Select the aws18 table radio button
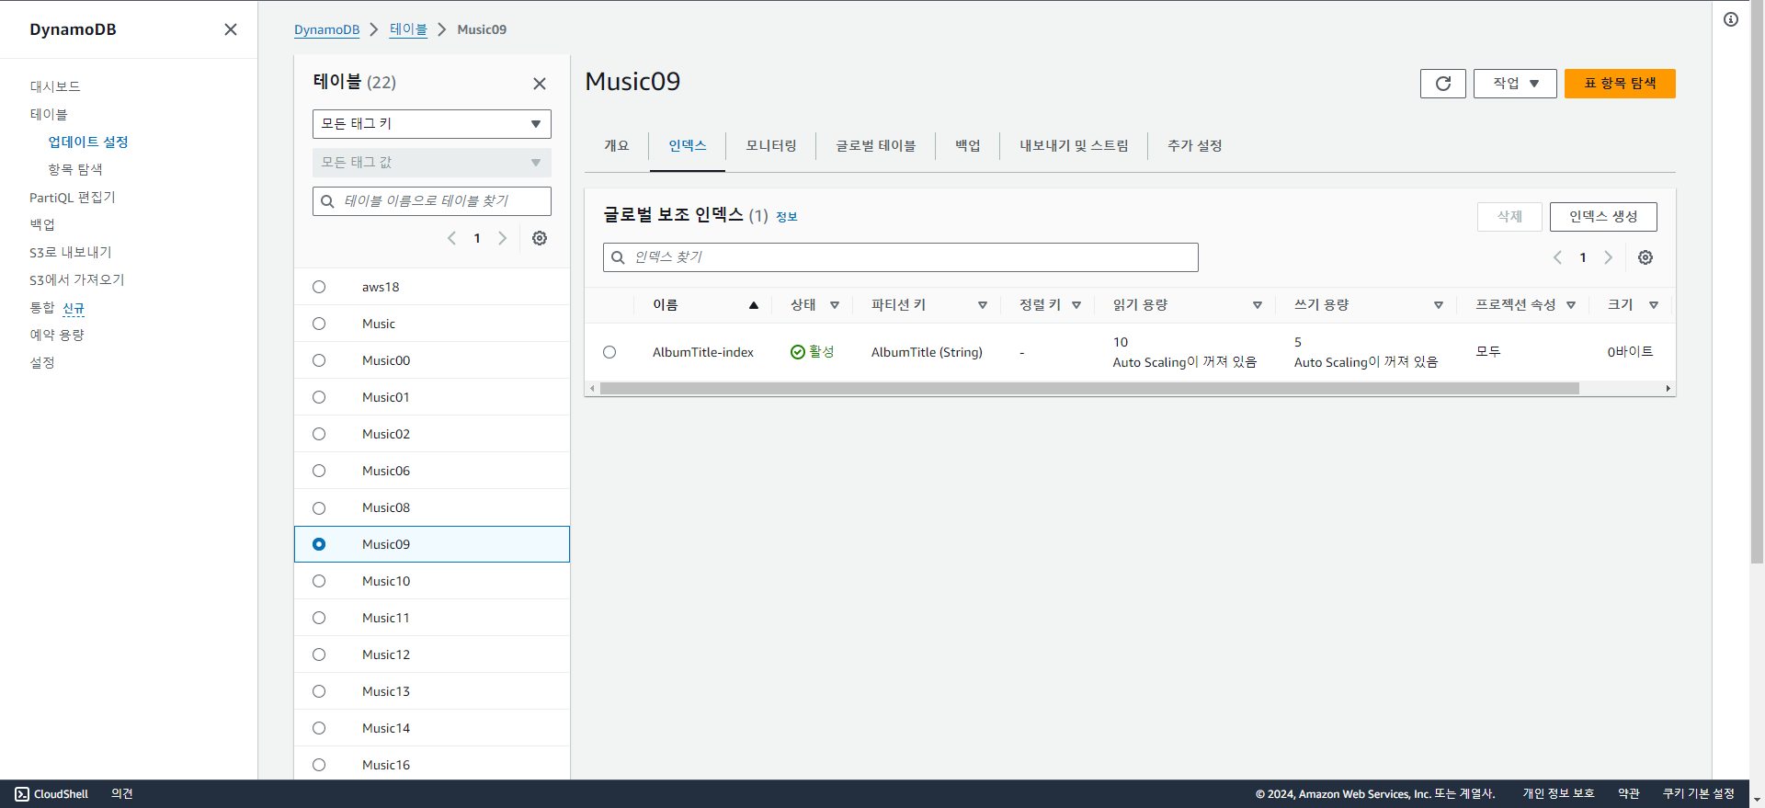The width and height of the screenshot is (1765, 808). pyautogui.click(x=319, y=287)
